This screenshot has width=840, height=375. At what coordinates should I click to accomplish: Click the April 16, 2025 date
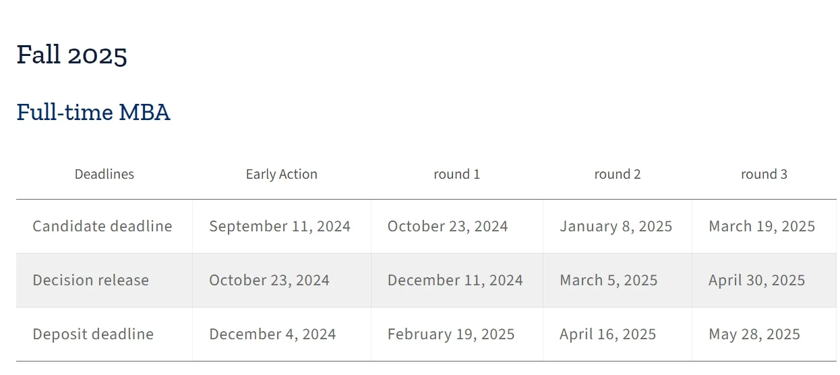[607, 334]
